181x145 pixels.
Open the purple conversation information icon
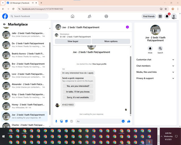point(127,27)
